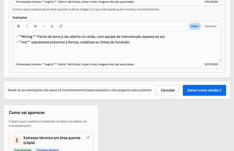Click the Ind example line
This screenshot has height=151, width=234.
73,42
